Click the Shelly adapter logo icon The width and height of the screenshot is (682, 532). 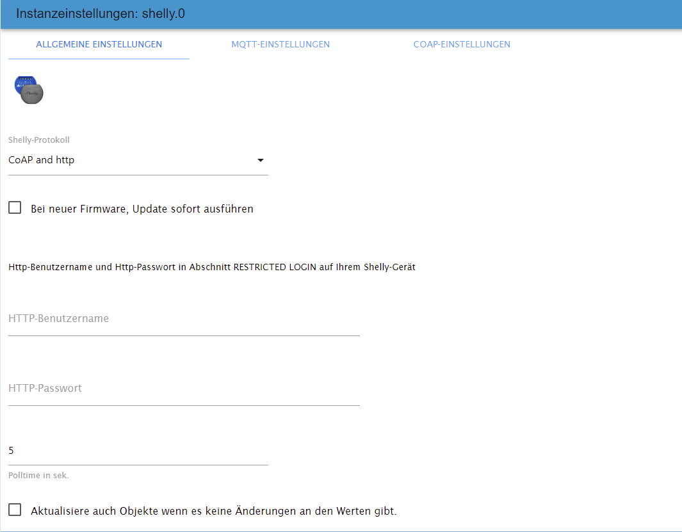pyautogui.click(x=29, y=90)
